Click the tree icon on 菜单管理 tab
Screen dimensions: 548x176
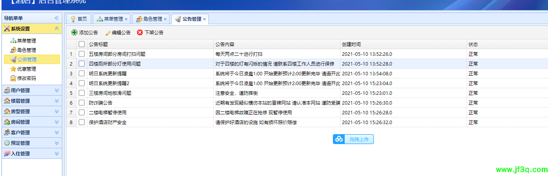(x=100, y=19)
